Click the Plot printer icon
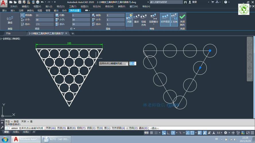Screen dimensions: 255x143 pyautogui.click(x=38, y=2)
